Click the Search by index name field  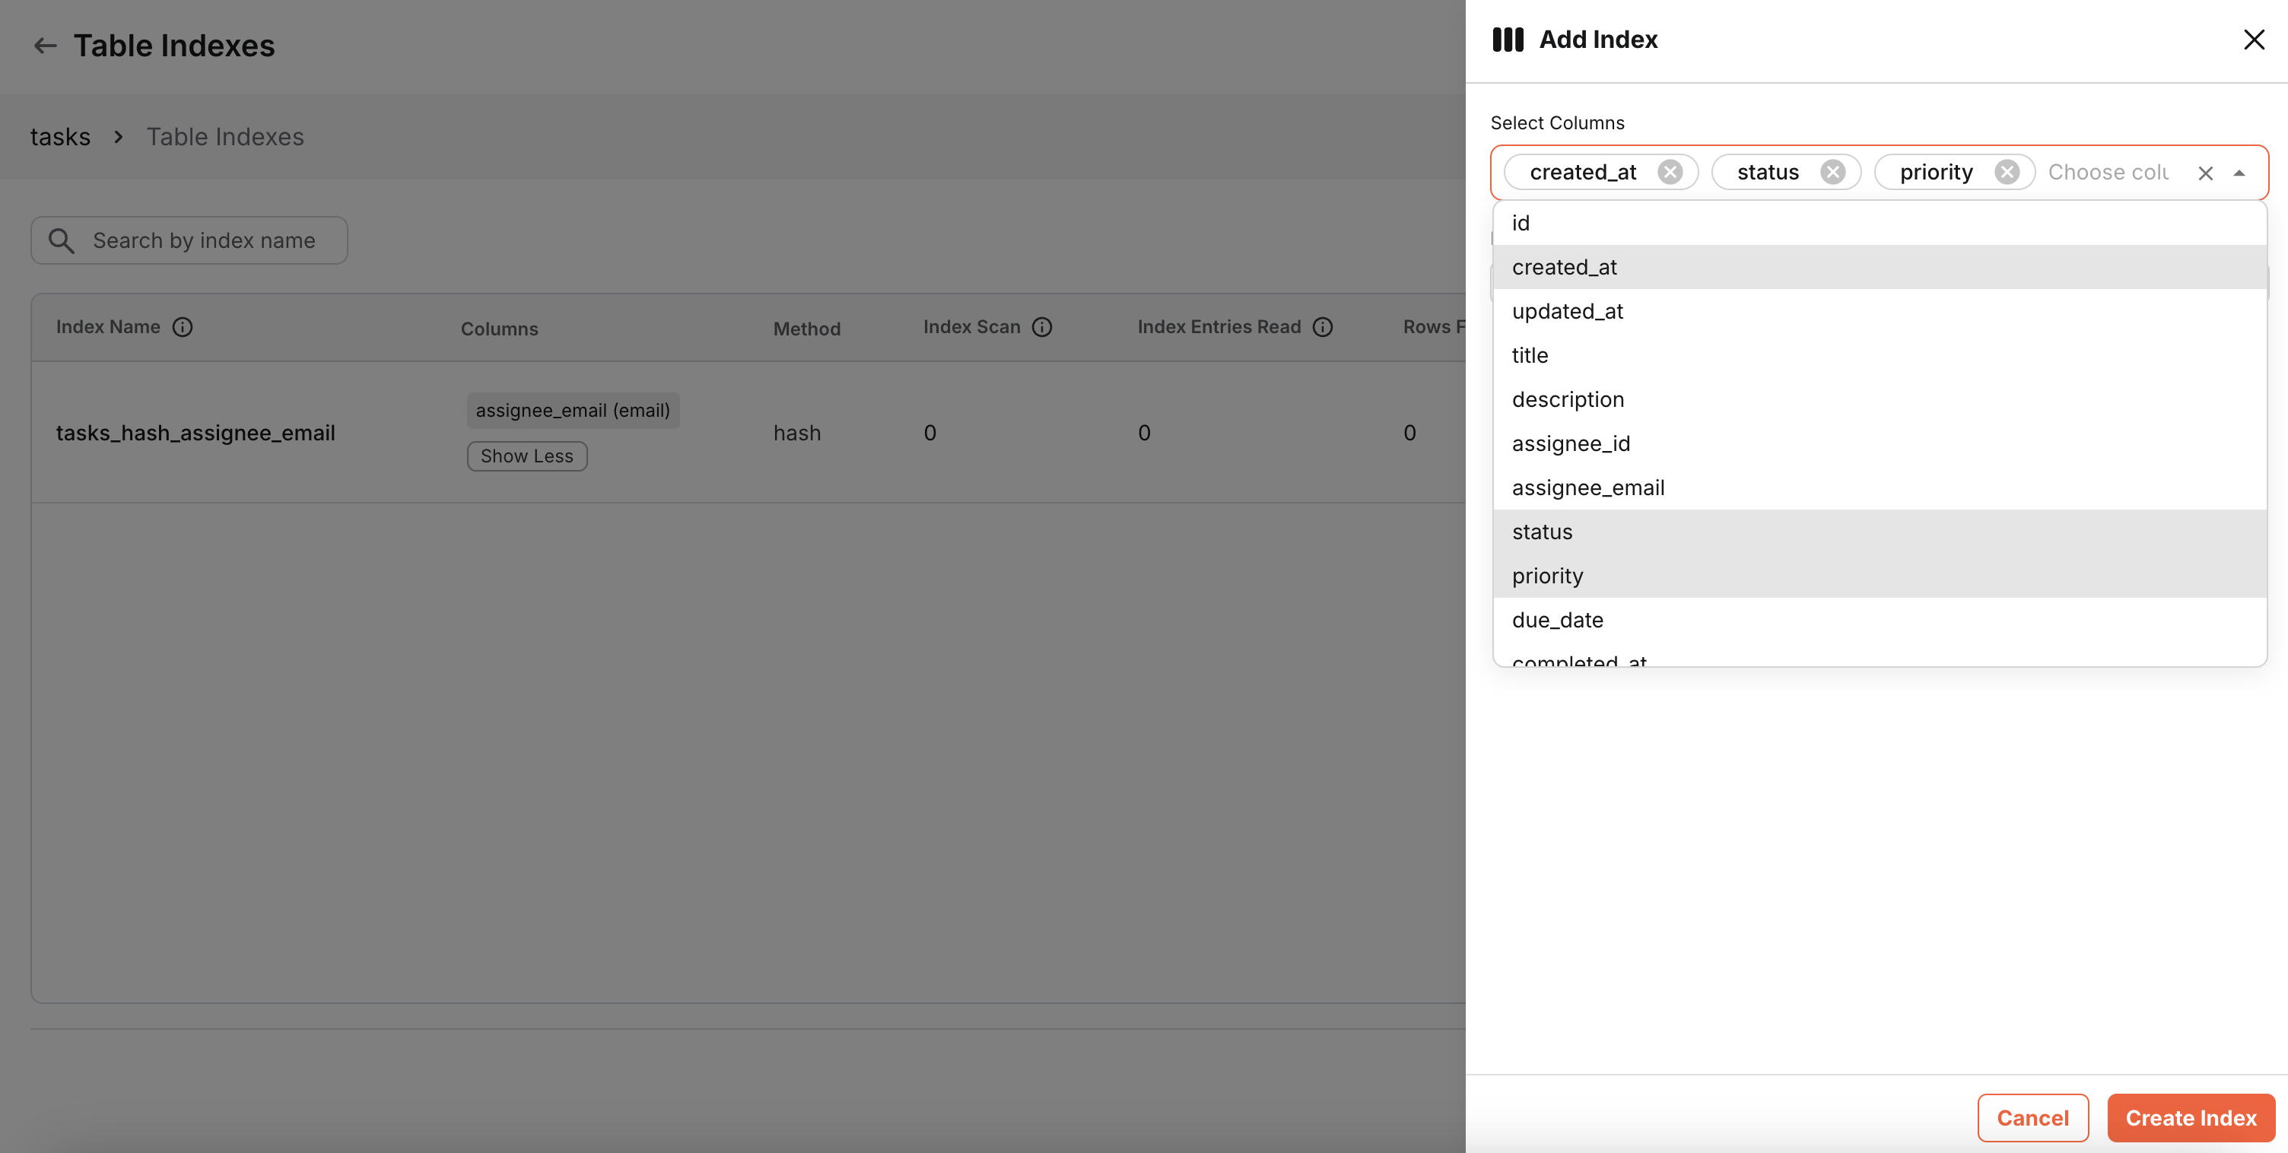(x=205, y=240)
